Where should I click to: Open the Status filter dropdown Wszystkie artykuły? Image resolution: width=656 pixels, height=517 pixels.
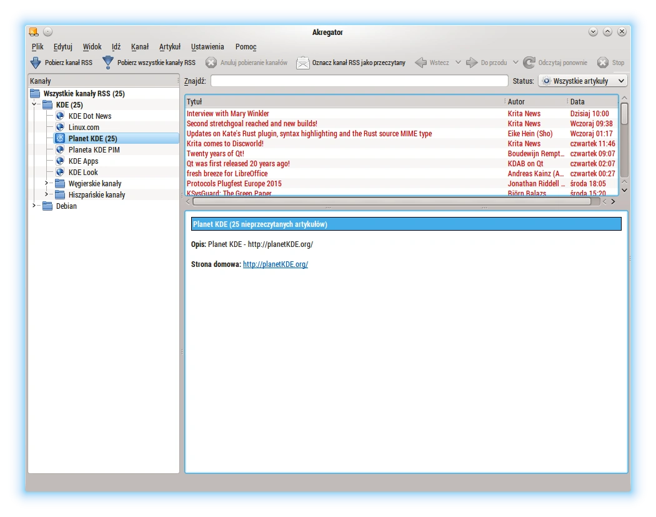click(x=583, y=81)
